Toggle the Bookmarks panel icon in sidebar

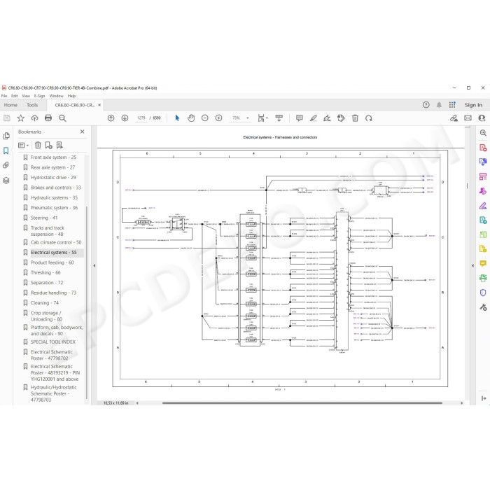(x=6, y=150)
